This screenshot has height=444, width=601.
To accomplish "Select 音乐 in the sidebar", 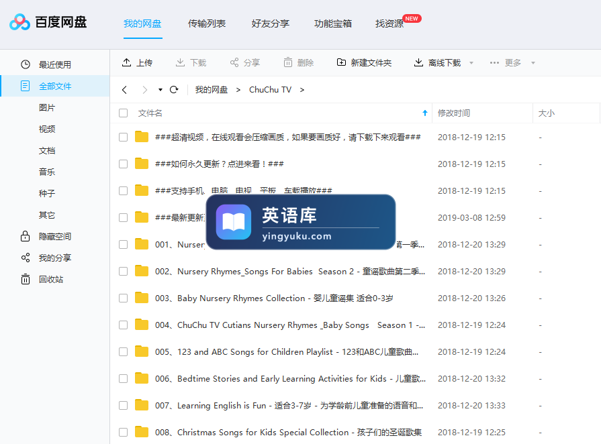I will 47,172.
